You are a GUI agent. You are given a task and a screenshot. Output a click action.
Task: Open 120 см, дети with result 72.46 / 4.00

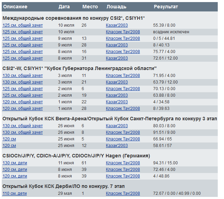[x=15, y=170]
